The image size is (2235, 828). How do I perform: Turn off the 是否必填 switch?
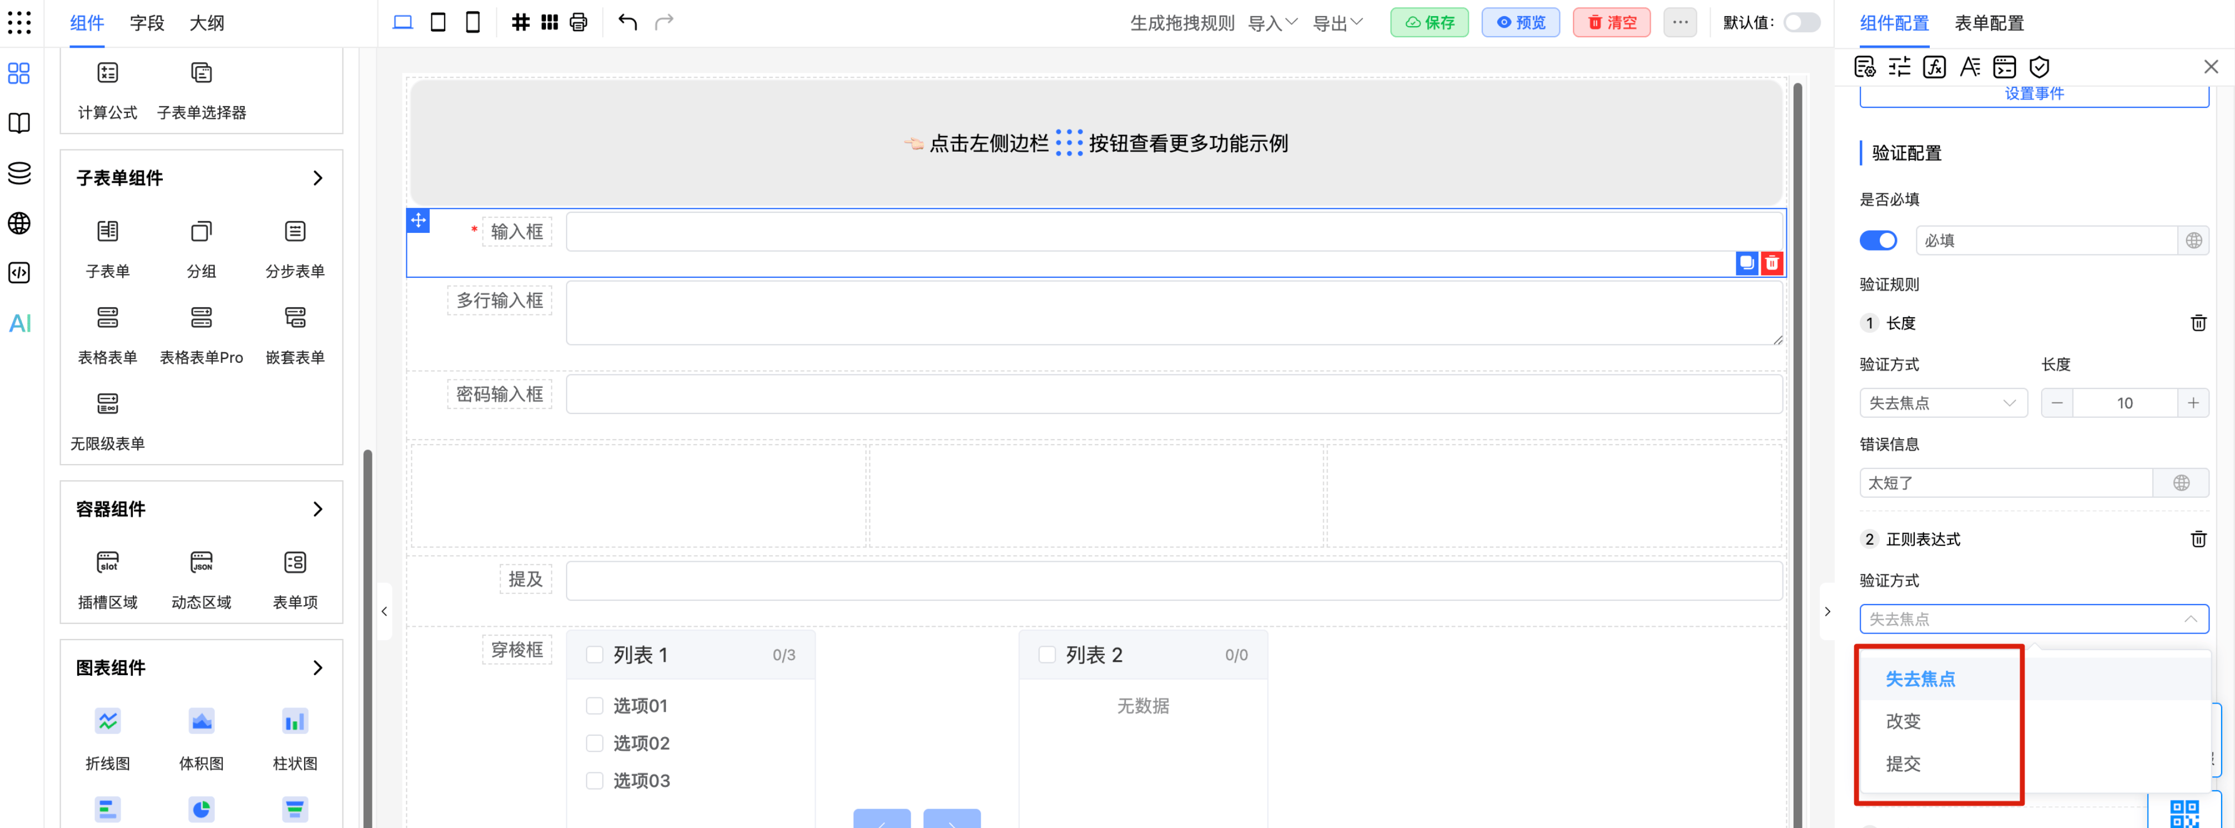tap(1879, 240)
